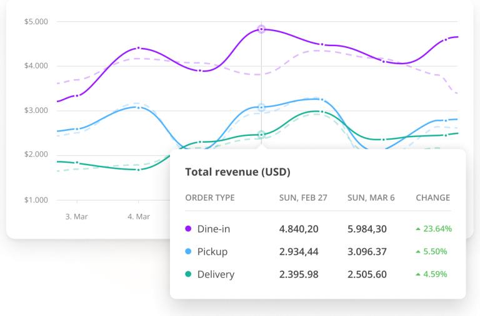The height and width of the screenshot is (316, 480).
Task: Select the Dine-in row label
Action: (x=213, y=229)
